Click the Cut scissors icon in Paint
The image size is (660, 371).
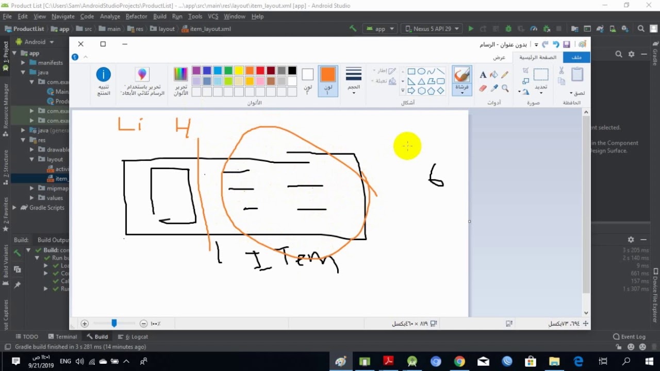(562, 71)
